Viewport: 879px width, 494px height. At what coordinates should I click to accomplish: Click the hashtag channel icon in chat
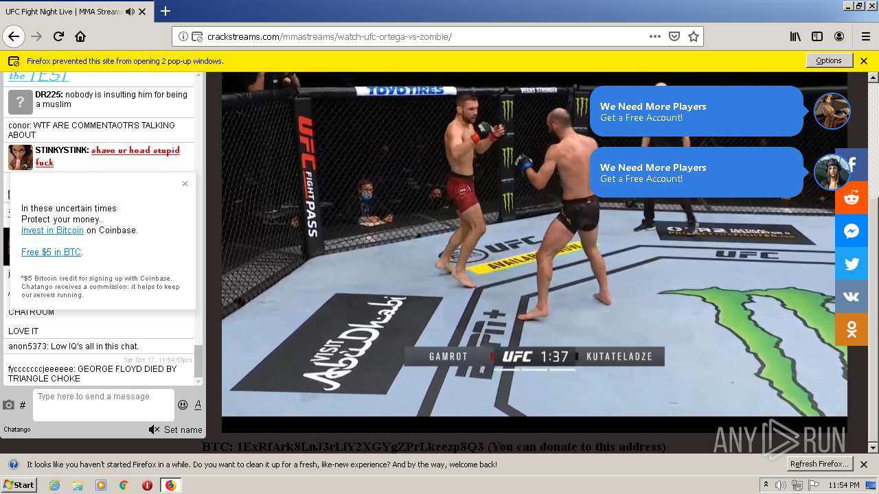23,405
